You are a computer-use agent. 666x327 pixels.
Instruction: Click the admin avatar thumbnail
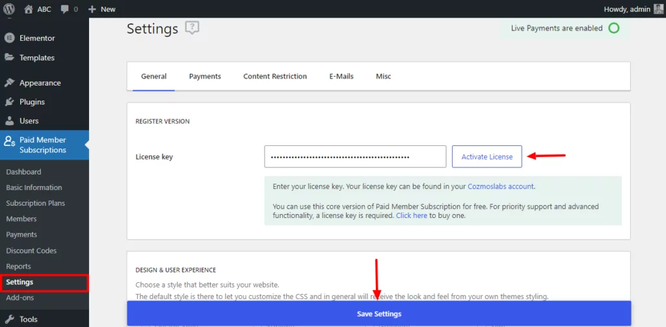(658, 9)
